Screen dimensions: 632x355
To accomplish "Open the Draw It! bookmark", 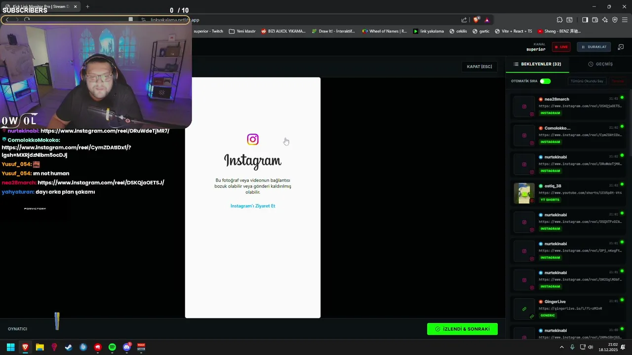I will click(333, 31).
